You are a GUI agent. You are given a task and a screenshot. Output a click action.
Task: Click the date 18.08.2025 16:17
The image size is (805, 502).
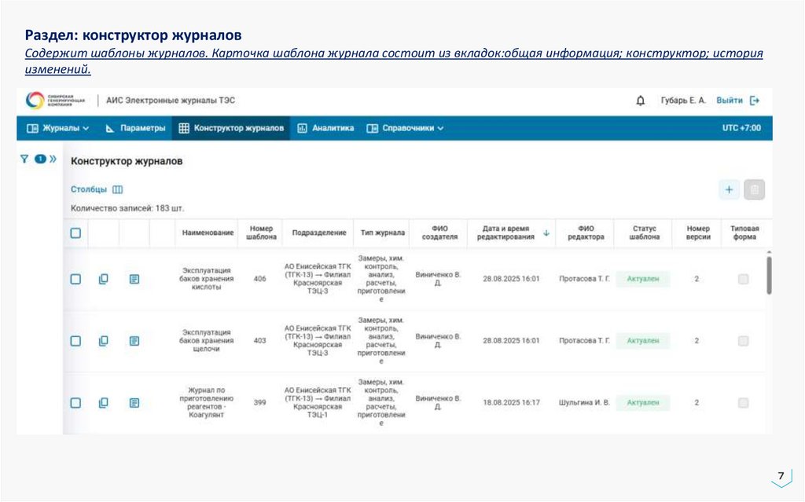[511, 403]
